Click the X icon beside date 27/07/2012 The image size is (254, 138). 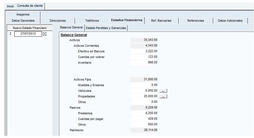[44, 34]
